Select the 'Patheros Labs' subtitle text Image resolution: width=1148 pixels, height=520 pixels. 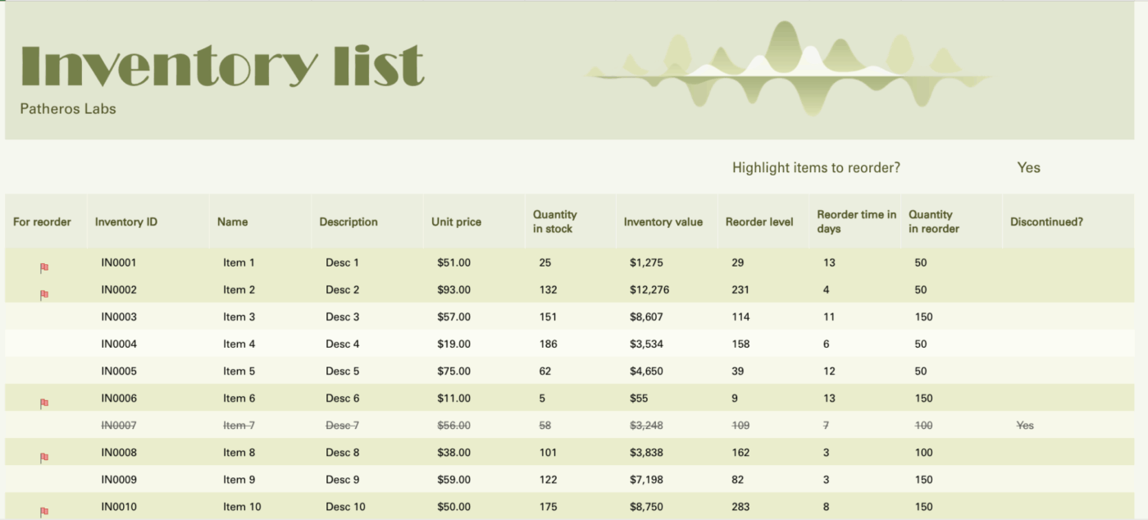[x=68, y=108]
